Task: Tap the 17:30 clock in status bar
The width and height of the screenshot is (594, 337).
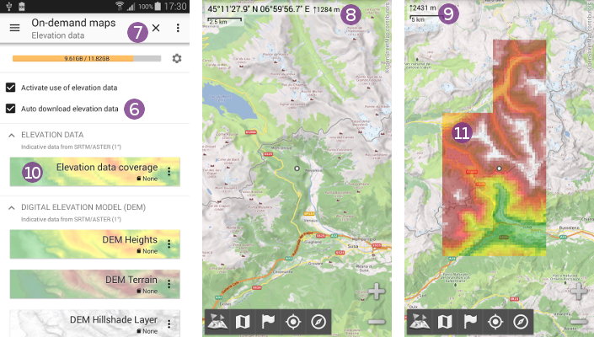Action: point(175,7)
